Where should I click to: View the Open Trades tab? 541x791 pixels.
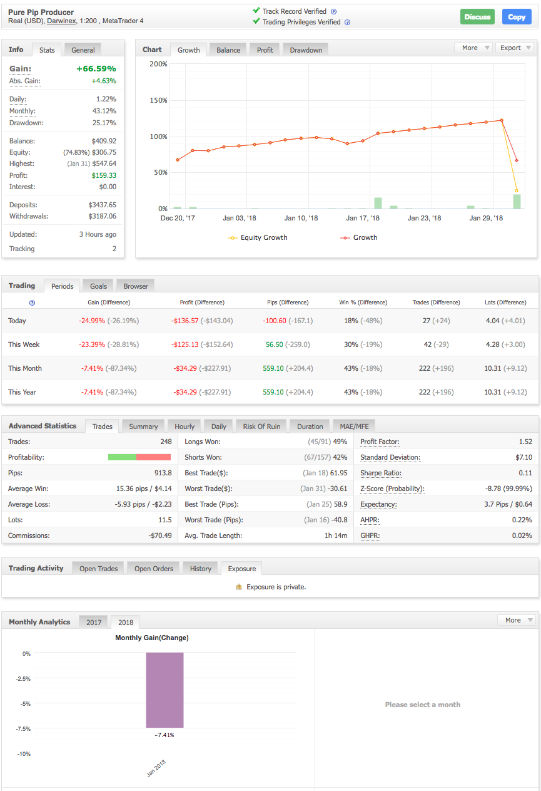(x=99, y=569)
